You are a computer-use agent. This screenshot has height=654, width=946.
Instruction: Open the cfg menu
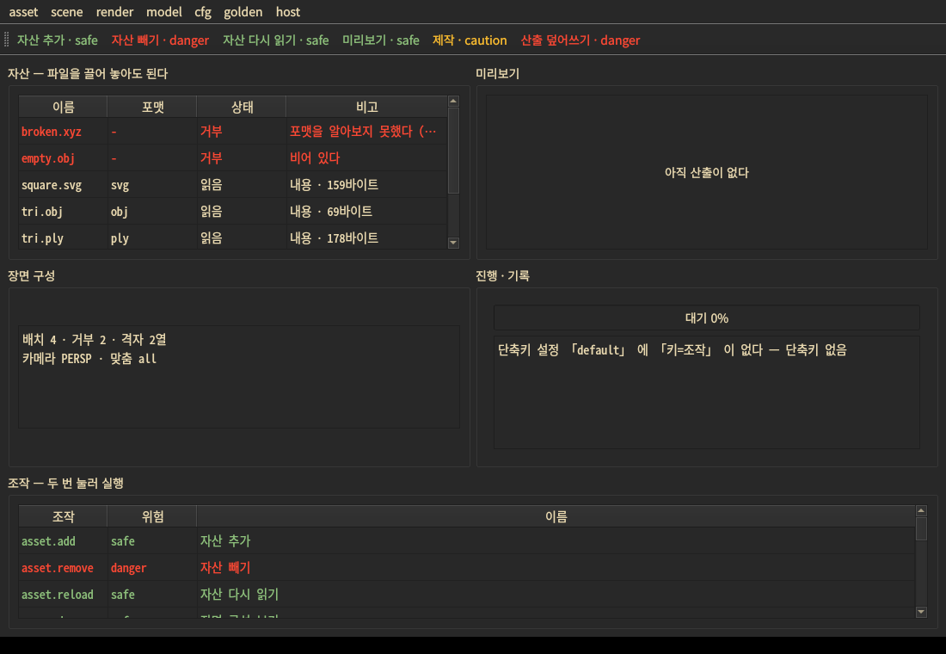pos(203,11)
